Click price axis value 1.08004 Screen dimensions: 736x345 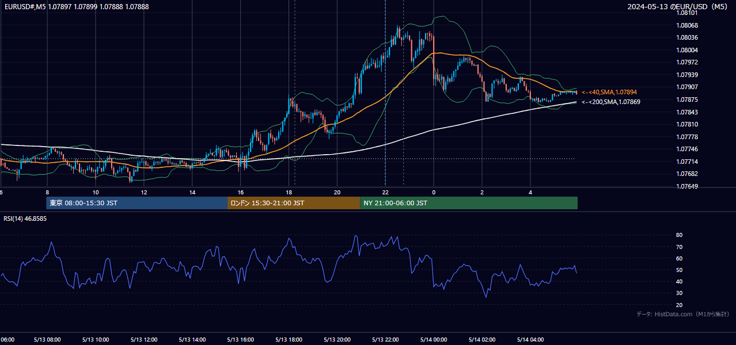point(688,50)
